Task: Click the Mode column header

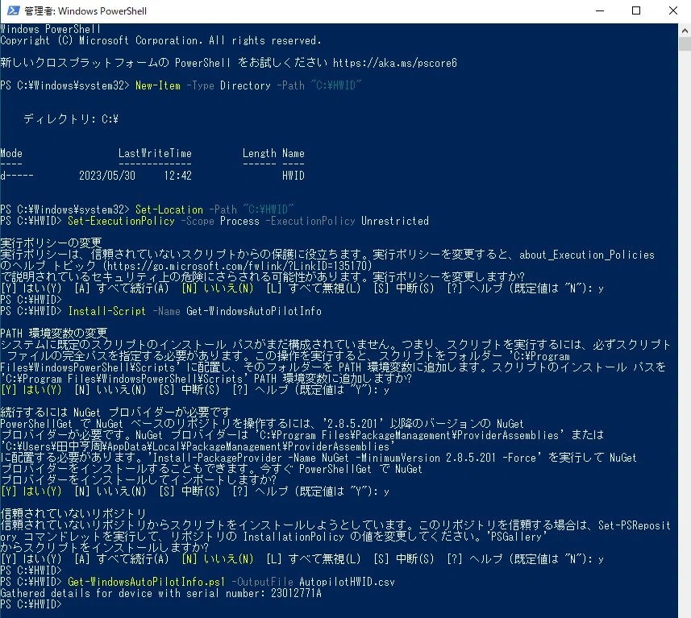Action: pyautogui.click(x=11, y=153)
